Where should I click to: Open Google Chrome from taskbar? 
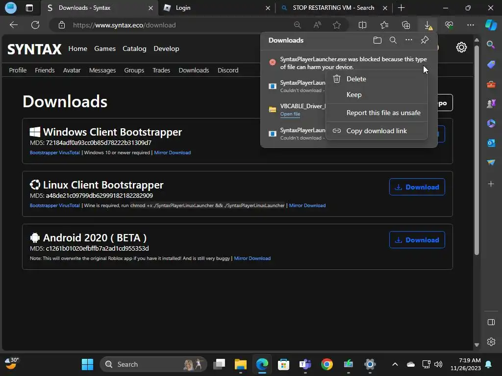pyautogui.click(x=326, y=364)
